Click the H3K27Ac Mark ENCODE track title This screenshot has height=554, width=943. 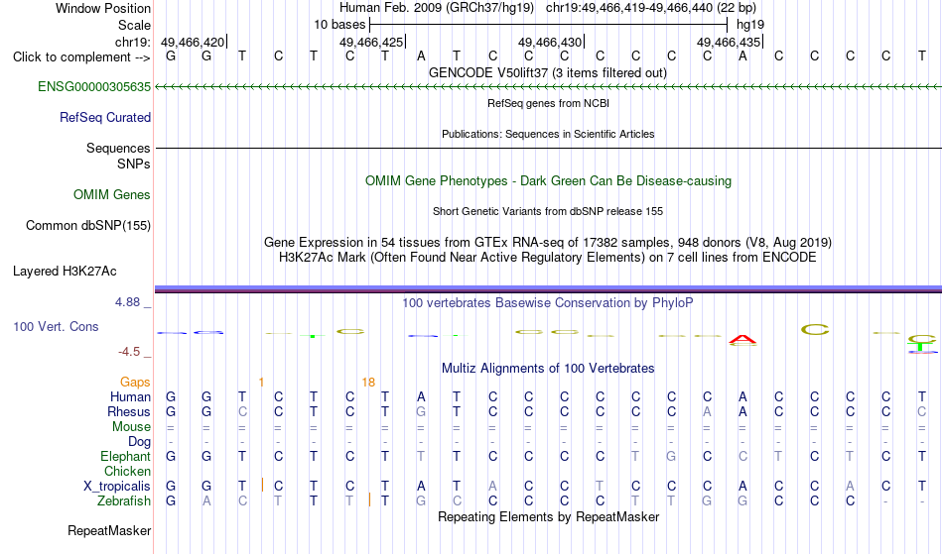[x=548, y=258]
